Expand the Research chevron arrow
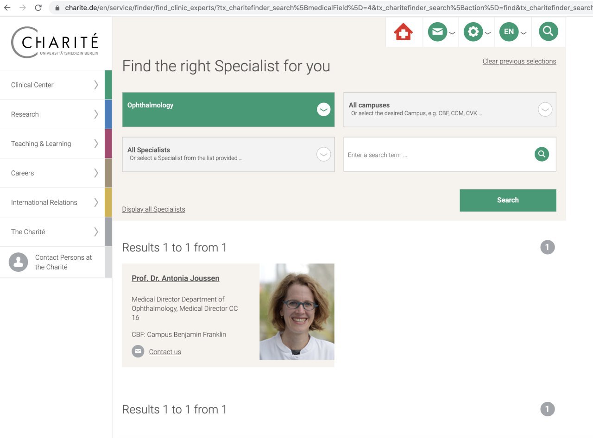Viewport: 593px width, 438px height. [x=96, y=114]
